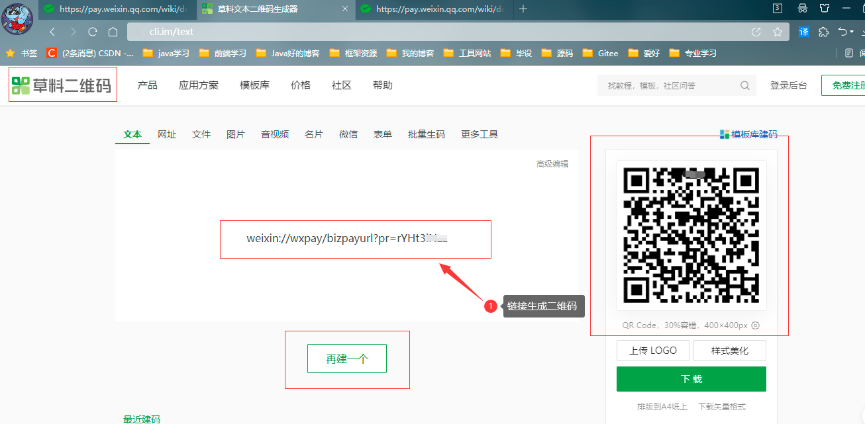This screenshot has height=424, width=865.
Task: Click the shirt skin icon in title bar
Action: [x=825, y=8]
